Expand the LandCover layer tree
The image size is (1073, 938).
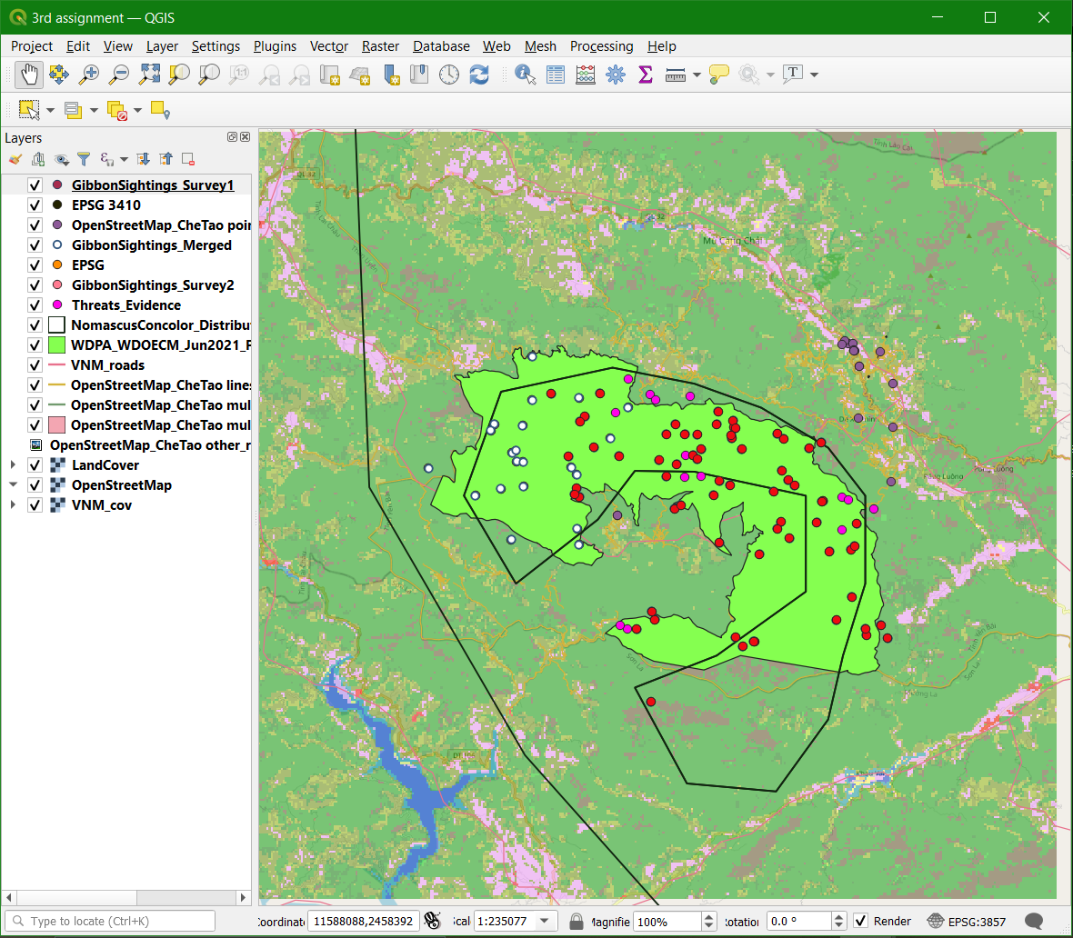click(x=13, y=465)
